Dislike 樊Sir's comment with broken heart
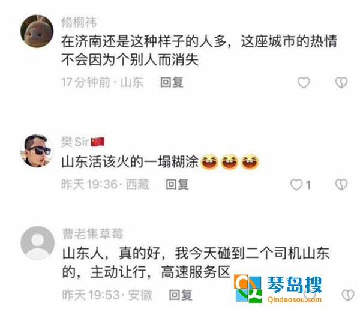This screenshot has width=360, height=309. point(341,185)
